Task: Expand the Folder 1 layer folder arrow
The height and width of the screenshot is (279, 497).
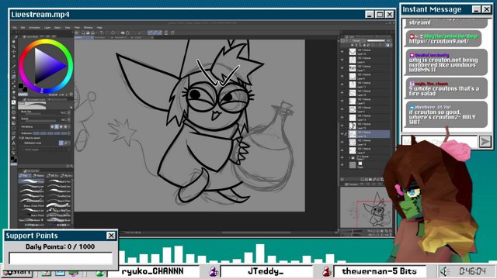Action: (349, 157)
